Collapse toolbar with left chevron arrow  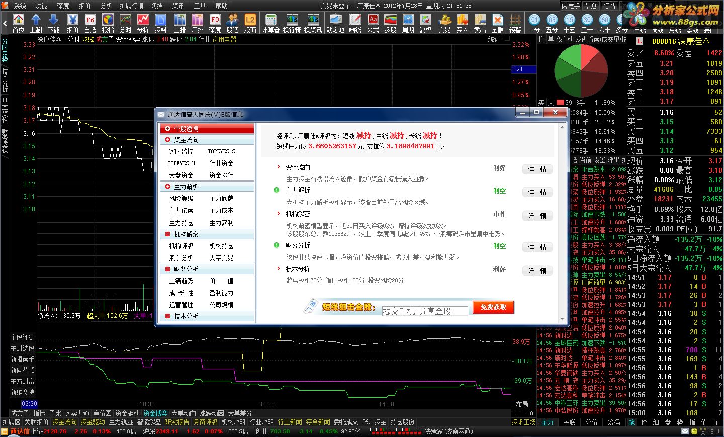click(5, 23)
